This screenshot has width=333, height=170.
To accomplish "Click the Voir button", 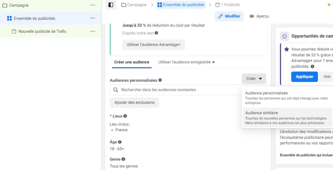I will (x=327, y=76).
